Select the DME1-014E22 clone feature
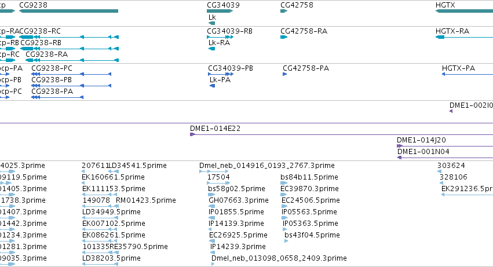 (341, 134)
